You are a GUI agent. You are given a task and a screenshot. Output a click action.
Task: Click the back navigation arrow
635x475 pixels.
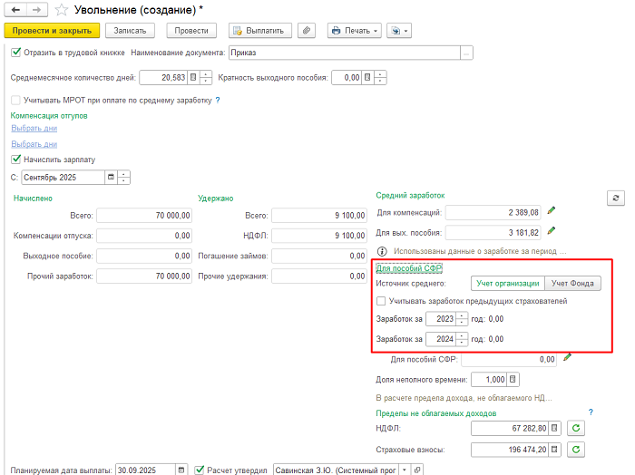pos(15,10)
